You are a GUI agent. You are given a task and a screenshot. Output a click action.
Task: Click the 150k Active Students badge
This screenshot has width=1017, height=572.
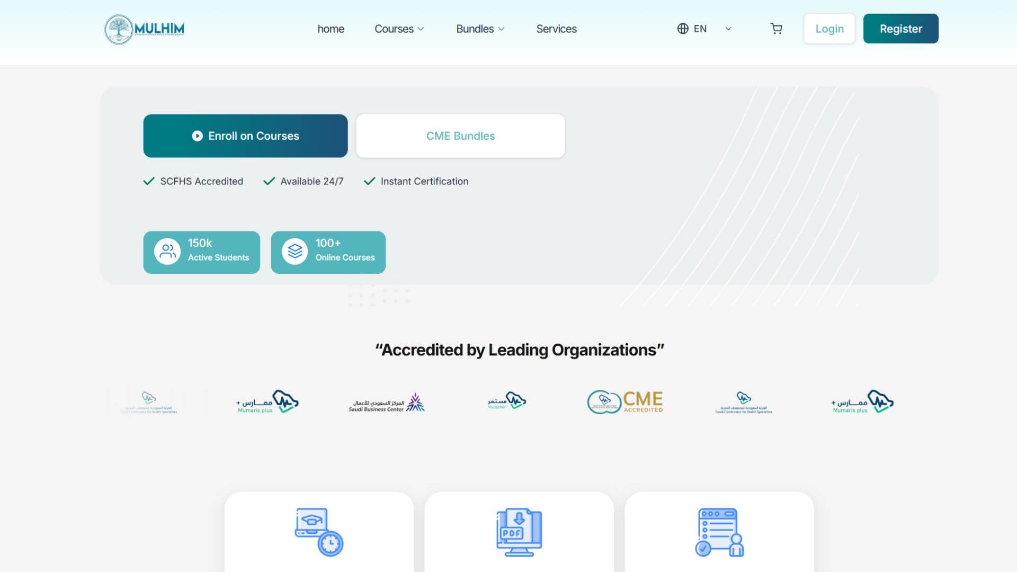click(201, 252)
